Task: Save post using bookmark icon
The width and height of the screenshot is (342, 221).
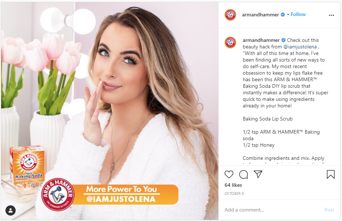Action: (x=331, y=174)
